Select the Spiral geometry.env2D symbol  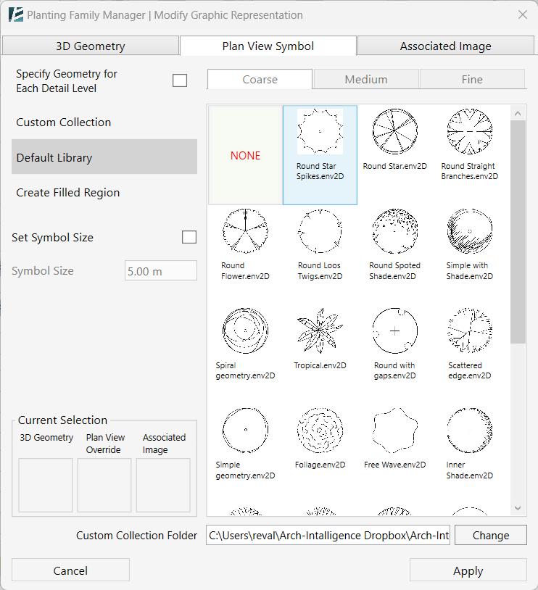coord(245,331)
